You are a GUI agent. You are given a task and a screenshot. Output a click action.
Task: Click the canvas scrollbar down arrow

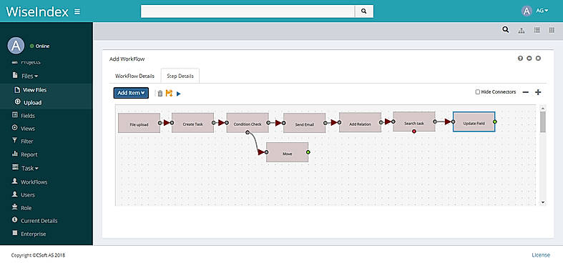pyautogui.click(x=542, y=202)
